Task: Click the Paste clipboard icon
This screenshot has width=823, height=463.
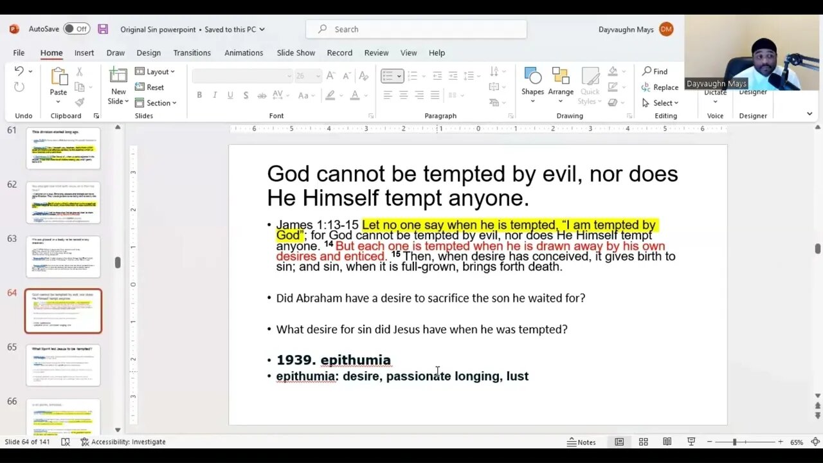Action: pyautogui.click(x=59, y=77)
